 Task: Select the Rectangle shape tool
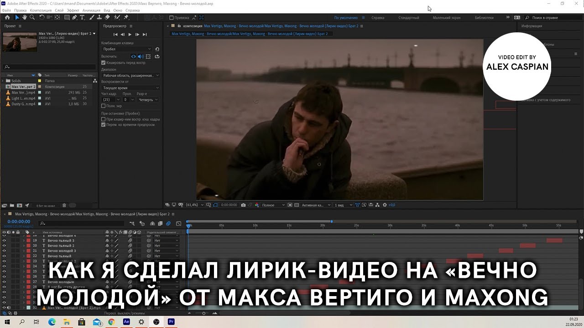[x=67, y=17]
